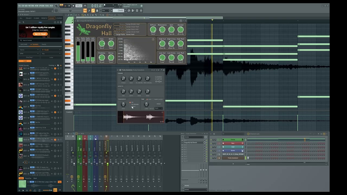Click the Search Sounds field
Screen dimensions: 347x195
40,40
